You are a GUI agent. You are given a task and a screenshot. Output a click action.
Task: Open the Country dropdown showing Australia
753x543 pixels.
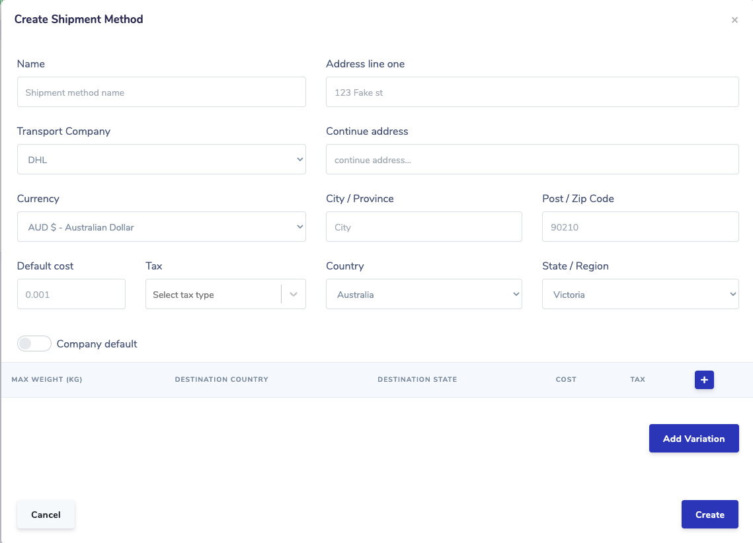(424, 294)
